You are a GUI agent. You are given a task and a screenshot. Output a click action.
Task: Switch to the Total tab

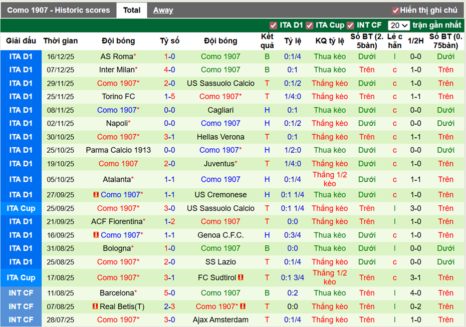pos(132,11)
